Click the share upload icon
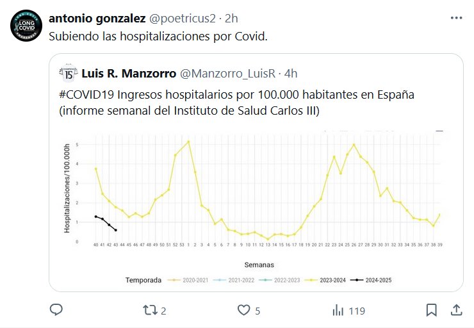Viewport: 474px width, 328px height. (x=457, y=311)
